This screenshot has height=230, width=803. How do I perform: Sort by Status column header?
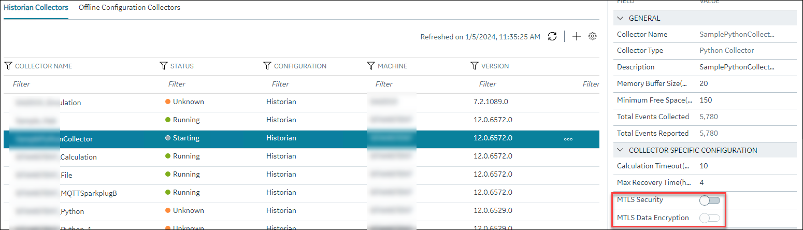pos(182,66)
